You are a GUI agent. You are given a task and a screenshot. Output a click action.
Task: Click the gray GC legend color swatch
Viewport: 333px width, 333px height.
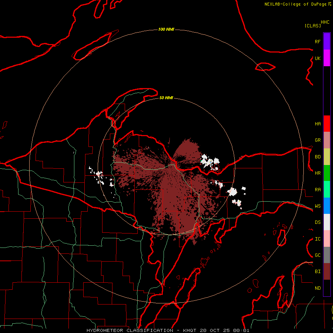point(327,255)
